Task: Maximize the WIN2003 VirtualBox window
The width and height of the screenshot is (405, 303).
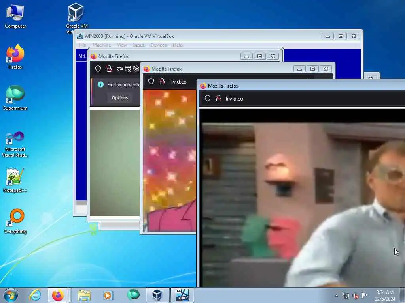Action: click(x=341, y=36)
